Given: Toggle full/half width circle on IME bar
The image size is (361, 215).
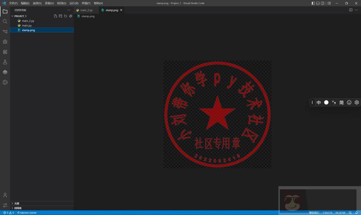Looking at the screenshot, I should (x=326, y=102).
